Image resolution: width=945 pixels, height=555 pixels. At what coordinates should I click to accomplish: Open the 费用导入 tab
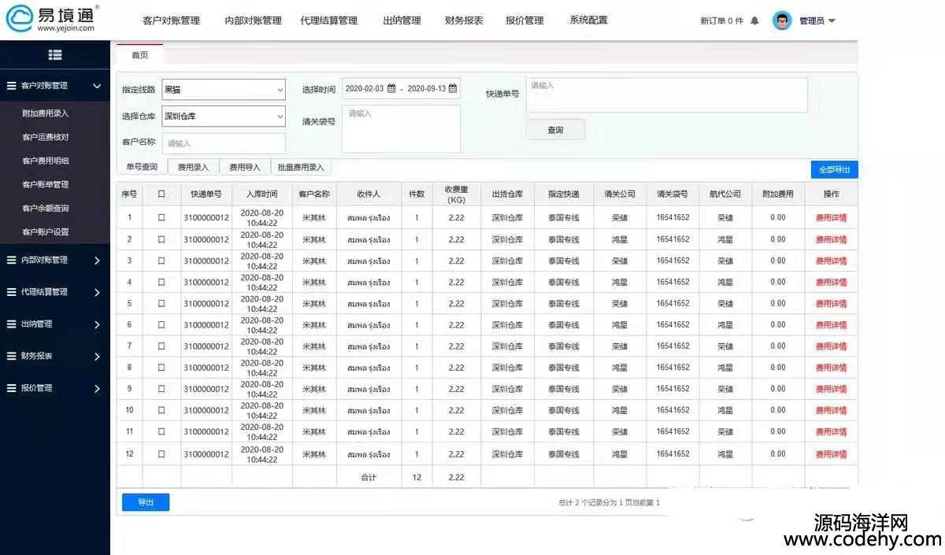pos(245,167)
